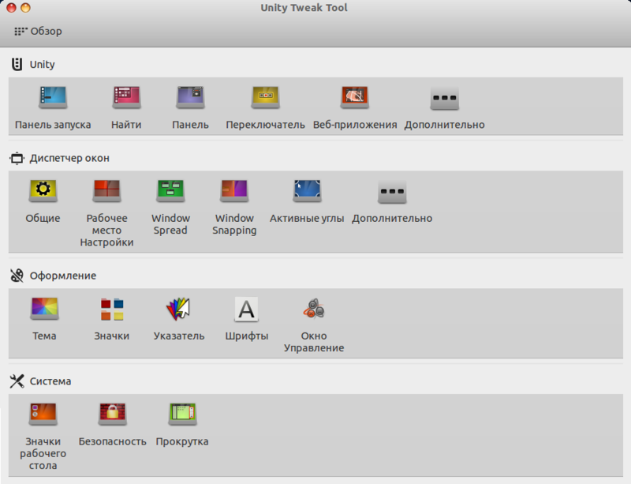Open the Панель запуска launcher settings icon
The width and height of the screenshot is (631, 484).
click(53, 98)
